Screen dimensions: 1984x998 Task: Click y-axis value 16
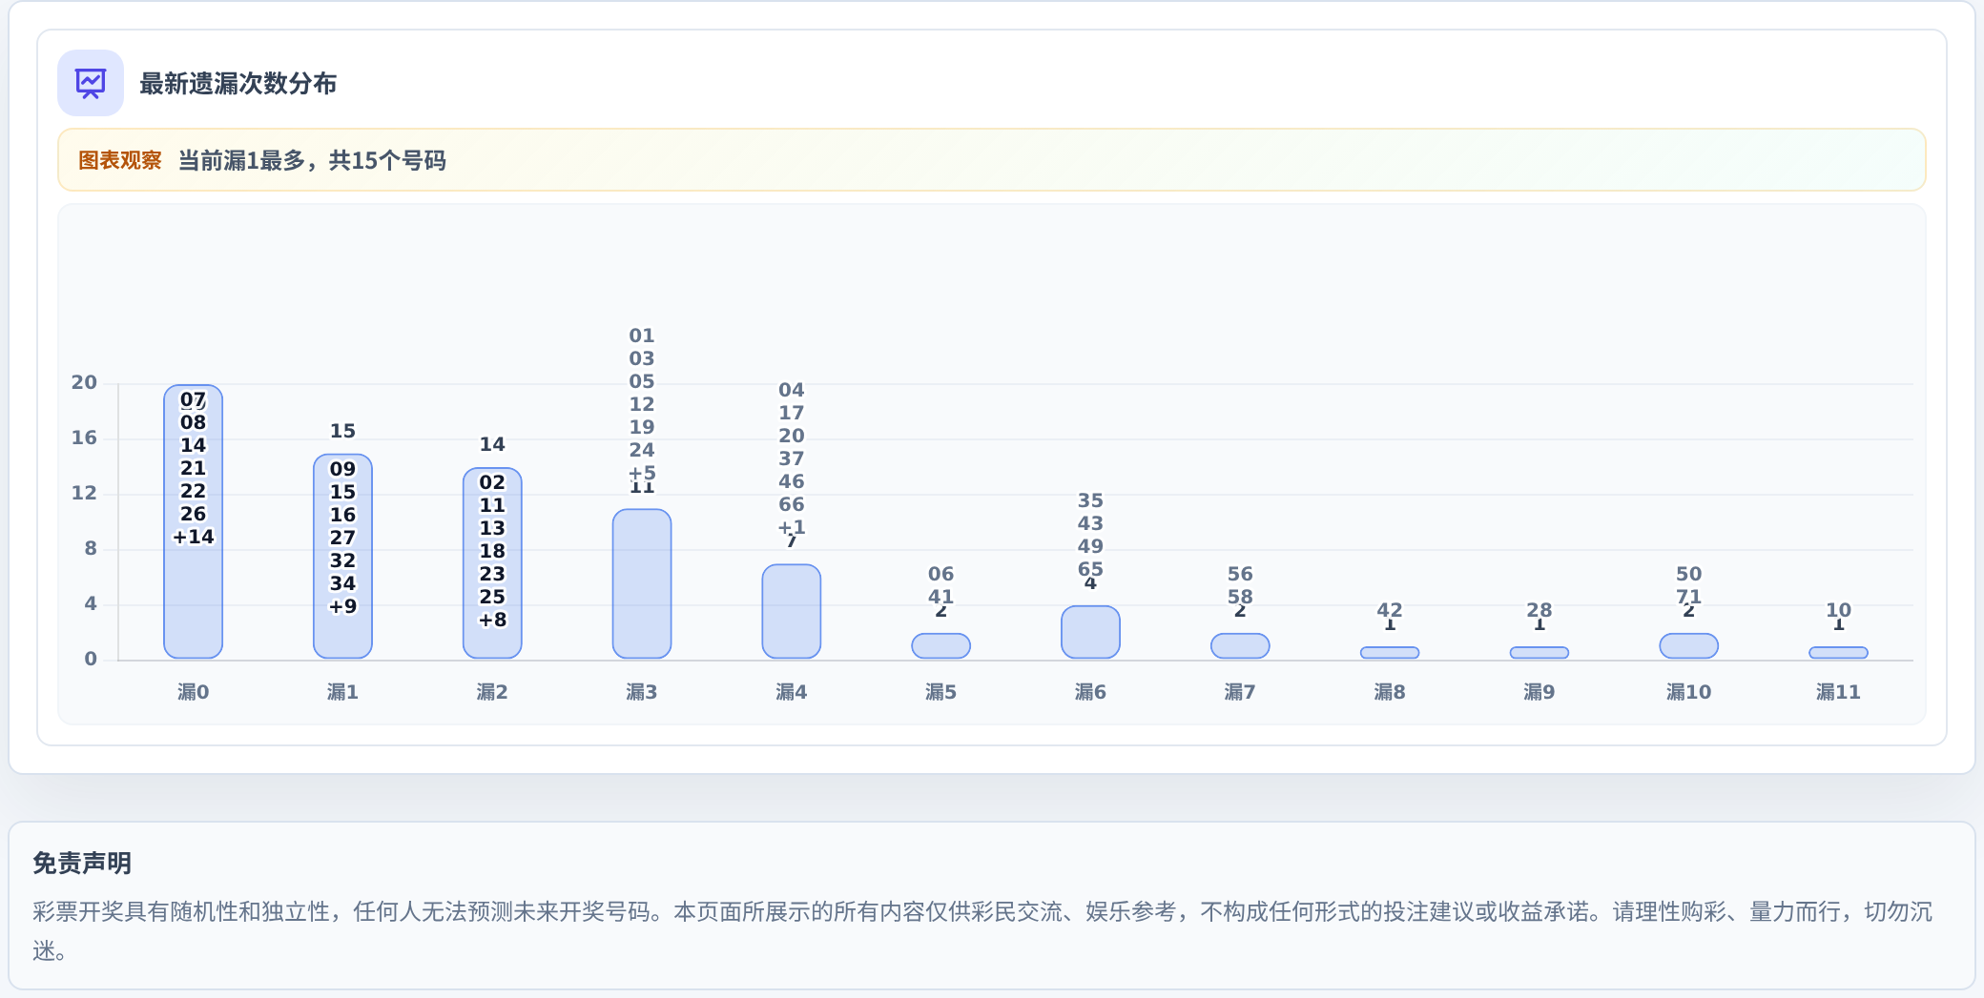84,438
